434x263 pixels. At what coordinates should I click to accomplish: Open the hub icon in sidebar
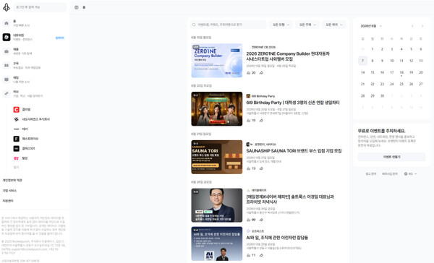pos(7,94)
